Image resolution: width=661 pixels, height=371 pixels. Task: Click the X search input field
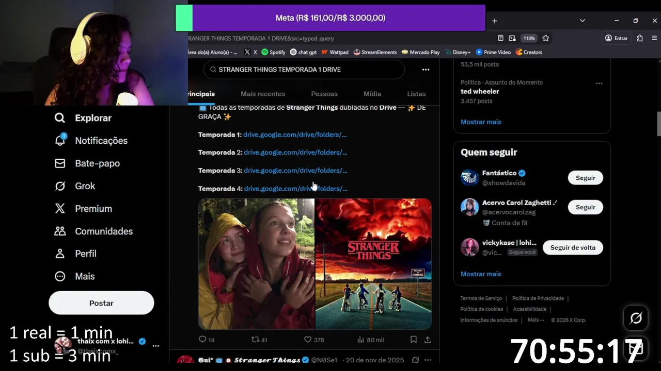pyautogui.click(x=304, y=70)
